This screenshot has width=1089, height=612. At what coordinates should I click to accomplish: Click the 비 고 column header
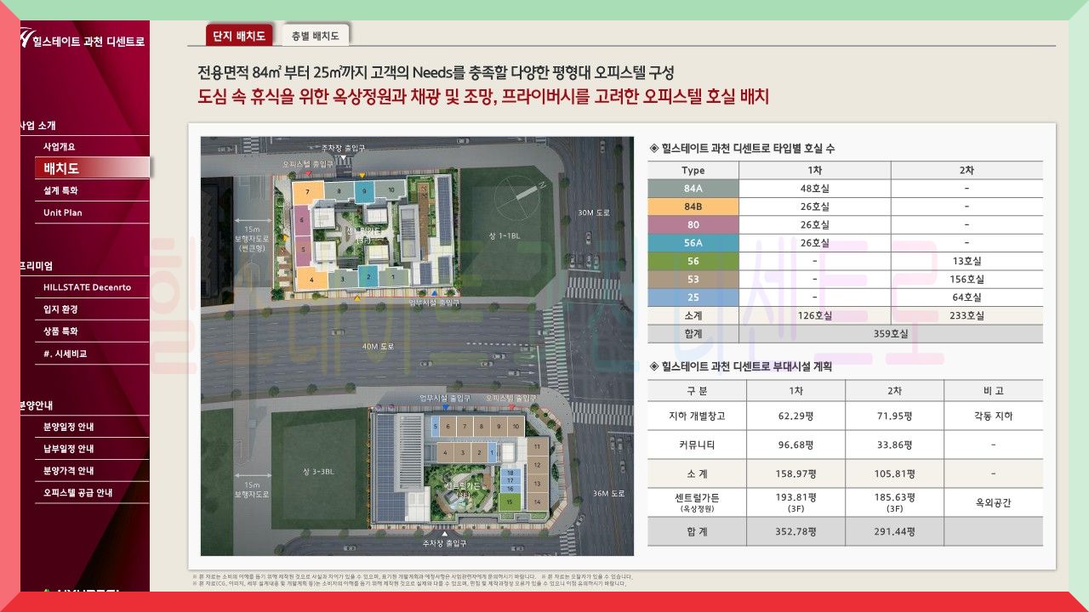pyautogui.click(x=993, y=391)
